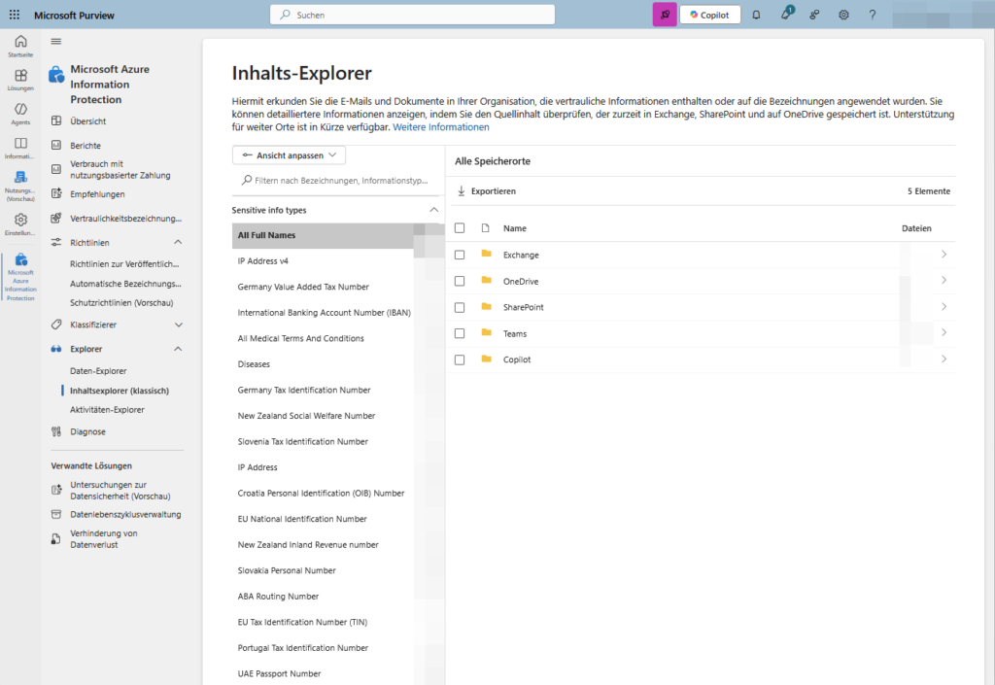Select all items via header checkbox

pyautogui.click(x=460, y=228)
